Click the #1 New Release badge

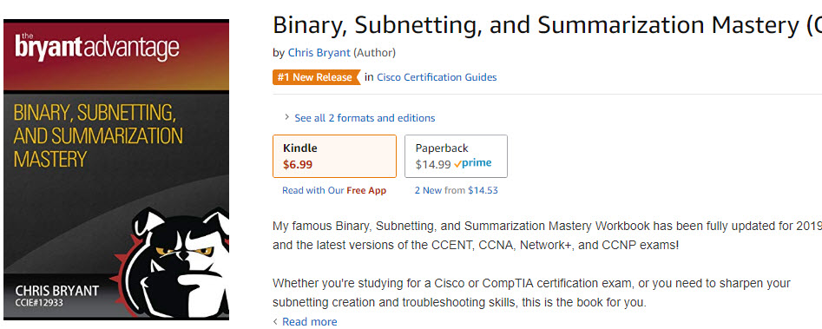coord(316,77)
